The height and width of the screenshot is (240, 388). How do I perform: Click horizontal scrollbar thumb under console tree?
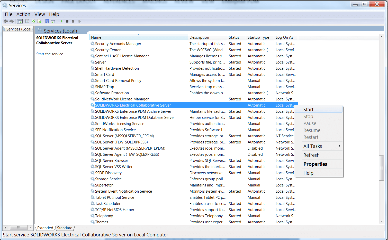[x=19, y=227]
